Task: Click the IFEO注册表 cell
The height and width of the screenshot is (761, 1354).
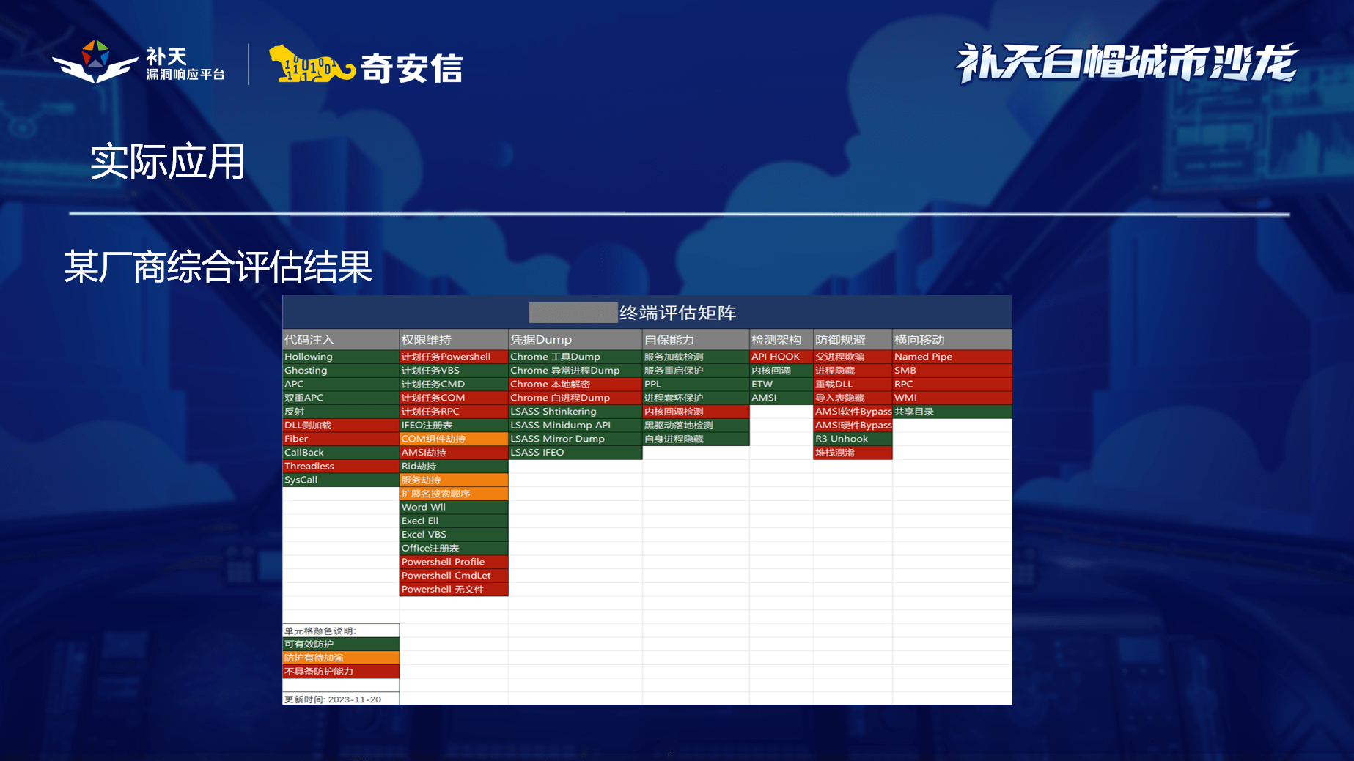Action: (x=454, y=425)
